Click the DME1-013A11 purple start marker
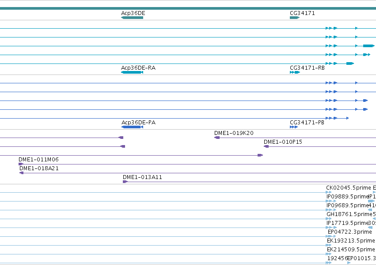The width and height of the screenshot is (376, 265). pos(125,182)
